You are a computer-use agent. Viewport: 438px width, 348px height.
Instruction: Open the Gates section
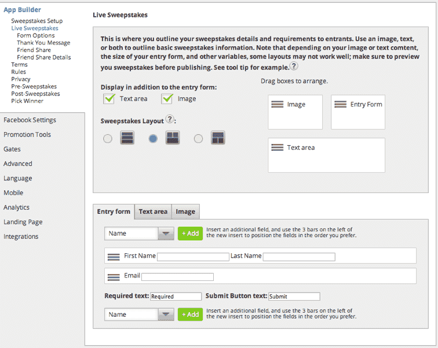click(x=12, y=149)
